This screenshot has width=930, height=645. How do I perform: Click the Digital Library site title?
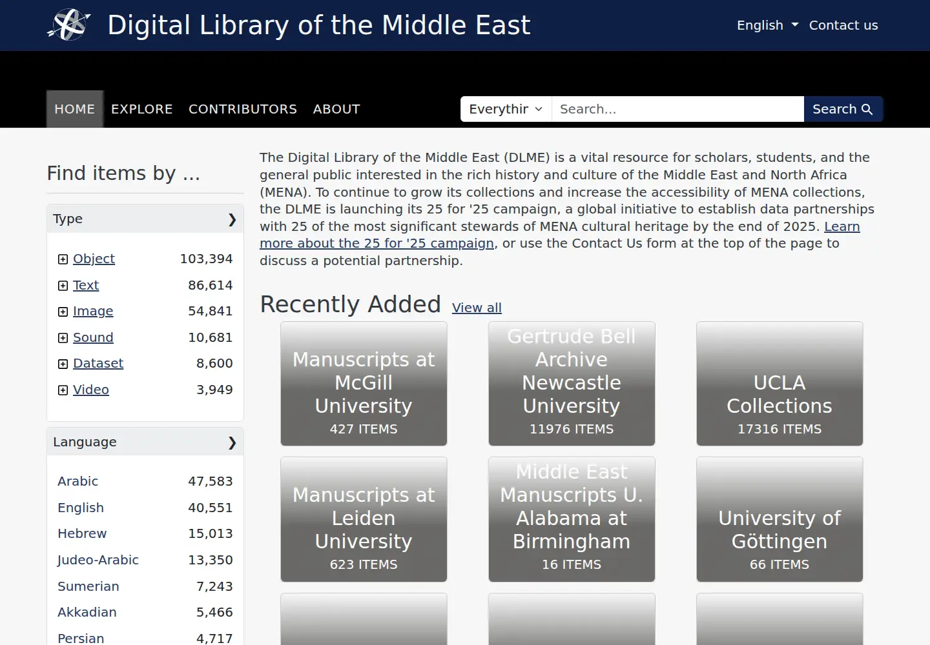[319, 25]
